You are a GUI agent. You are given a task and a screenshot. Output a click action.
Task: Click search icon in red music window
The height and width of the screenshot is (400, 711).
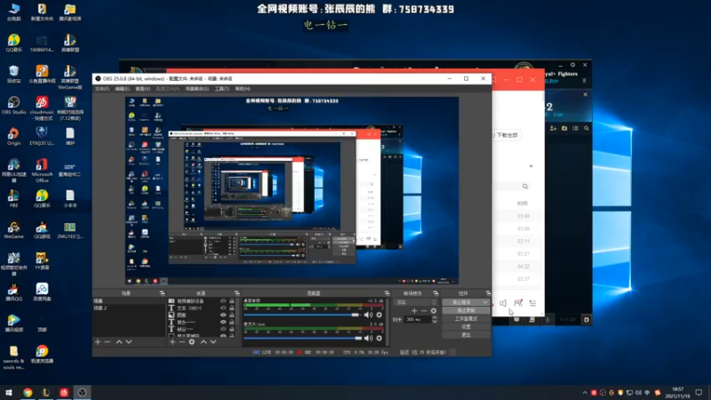[525, 187]
